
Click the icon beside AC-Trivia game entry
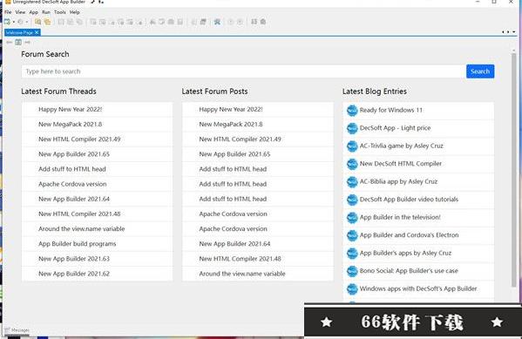[x=352, y=146]
